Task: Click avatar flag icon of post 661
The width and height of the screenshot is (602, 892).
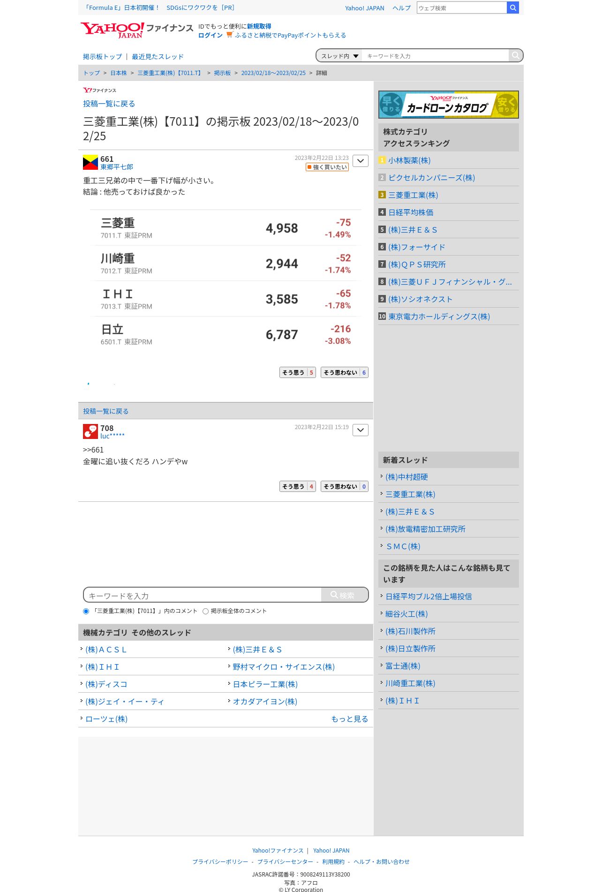Action: point(90,162)
